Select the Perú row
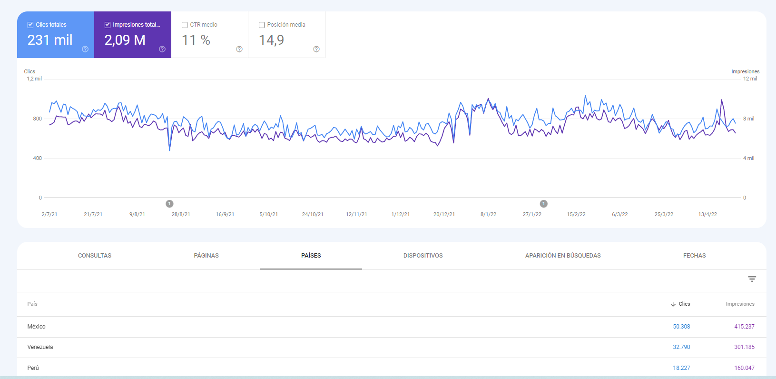Screen dimensions: 776x379 [392, 368]
